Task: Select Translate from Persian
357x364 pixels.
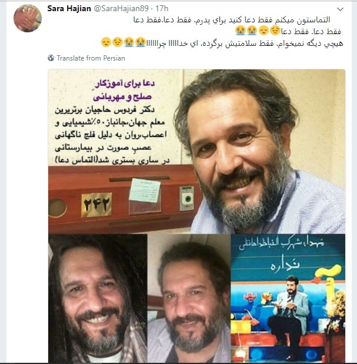Action: point(91,58)
